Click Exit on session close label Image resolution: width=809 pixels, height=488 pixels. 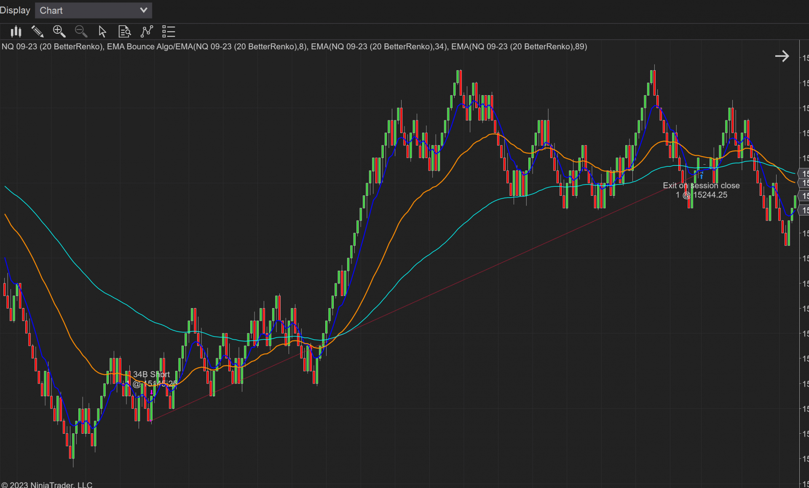(701, 186)
